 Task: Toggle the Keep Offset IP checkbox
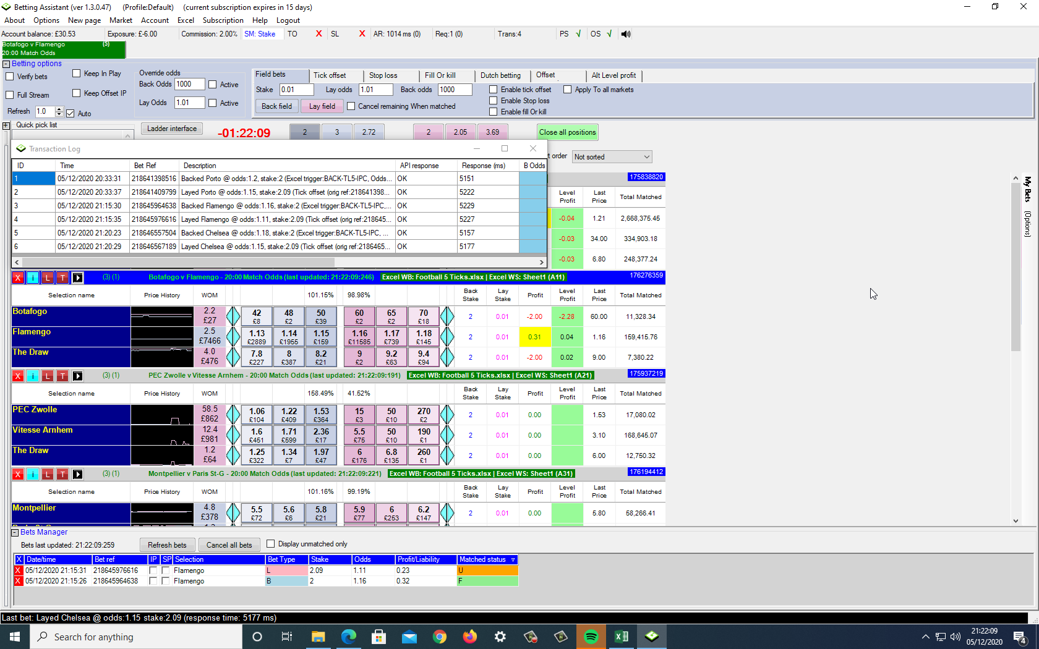[77, 93]
